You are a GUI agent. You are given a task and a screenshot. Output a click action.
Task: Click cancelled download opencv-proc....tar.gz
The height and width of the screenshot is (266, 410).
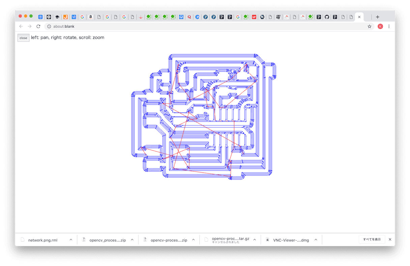click(x=231, y=240)
